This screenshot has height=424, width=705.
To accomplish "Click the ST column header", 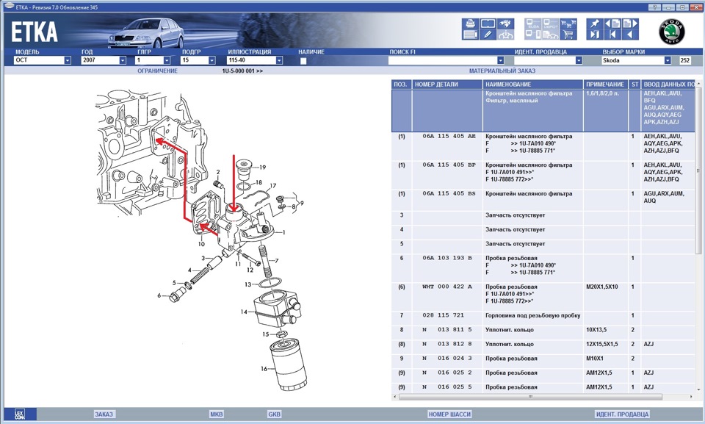I will click(x=634, y=85).
